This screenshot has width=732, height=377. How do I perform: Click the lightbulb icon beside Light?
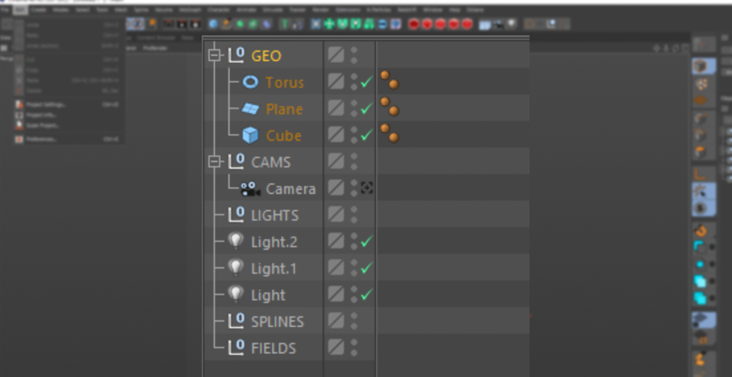[236, 294]
